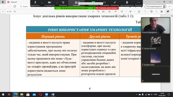Stop video camera in Zoom toolbar
173x97 pixels.
tap(50, 3)
